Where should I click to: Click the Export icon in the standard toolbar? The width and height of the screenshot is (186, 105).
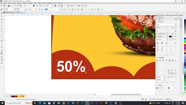pos(40,6)
